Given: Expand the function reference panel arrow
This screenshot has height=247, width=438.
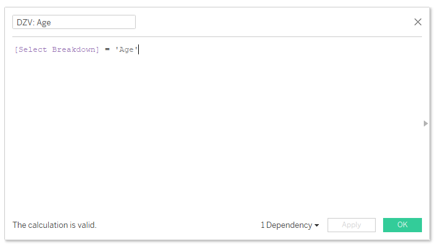Looking at the screenshot, I should point(426,124).
